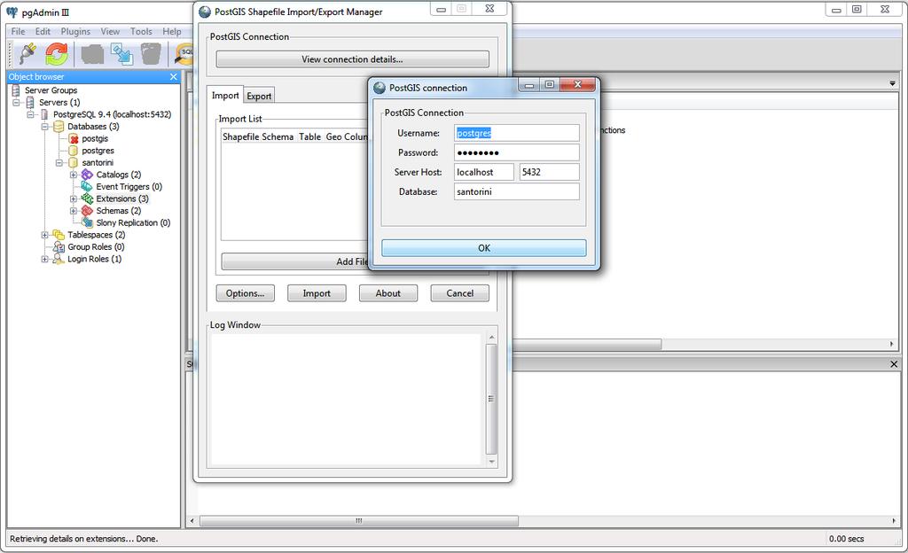This screenshot has width=908, height=553.
Task: Switch to the Export tab
Action: click(x=259, y=96)
